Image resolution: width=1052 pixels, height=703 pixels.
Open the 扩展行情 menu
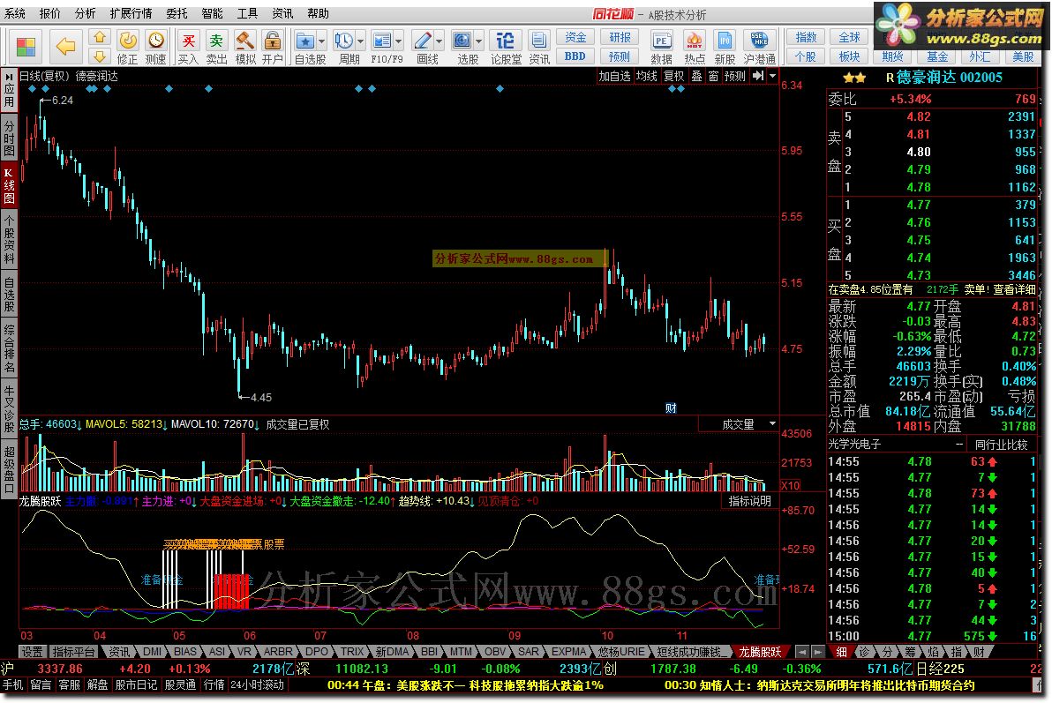click(x=131, y=13)
